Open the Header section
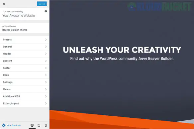194x129 pixels. (x=25, y=54)
